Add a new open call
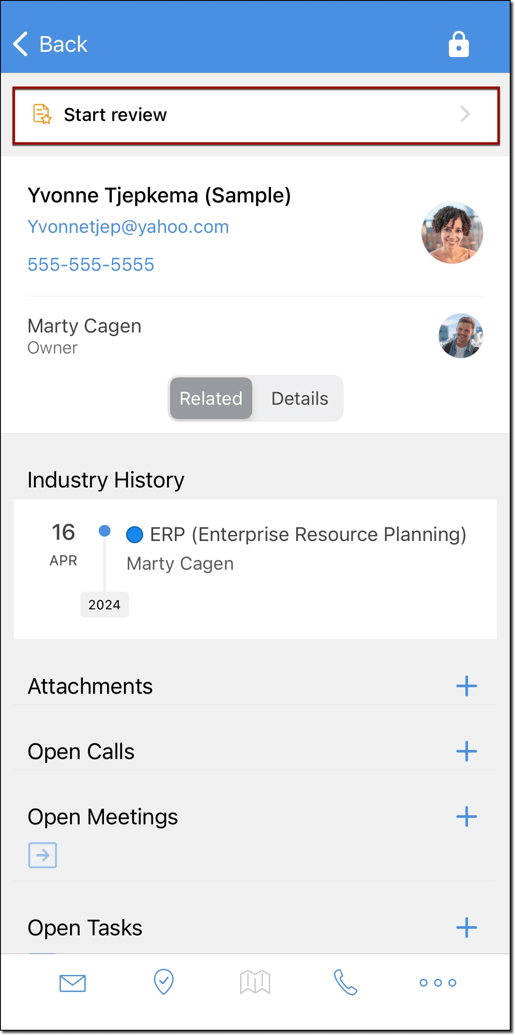 pyautogui.click(x=466, y=751)
